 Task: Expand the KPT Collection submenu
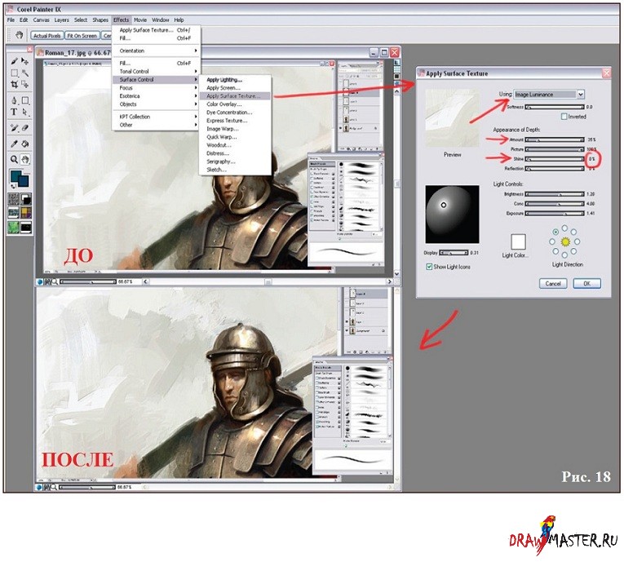click(157, 117)
